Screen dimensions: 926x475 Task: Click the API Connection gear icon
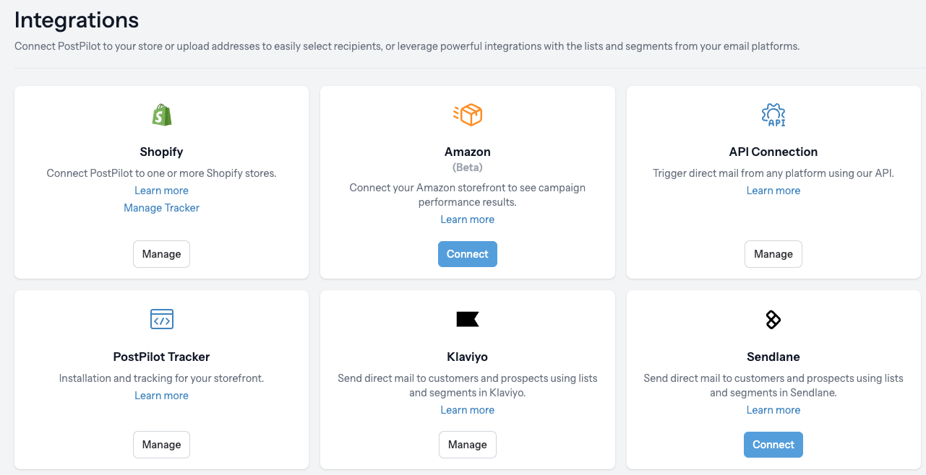point(773,114)
